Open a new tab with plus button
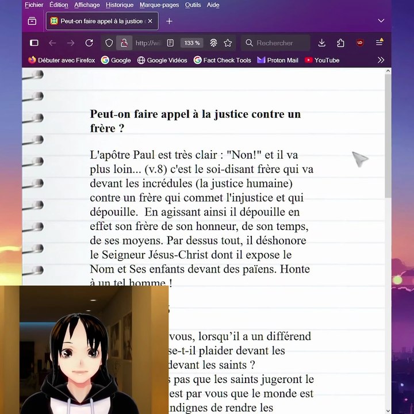414x414 pixels. point(169,21)
